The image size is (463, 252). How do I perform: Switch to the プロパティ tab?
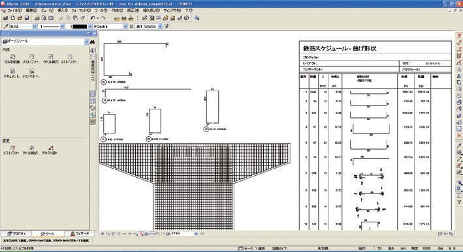coord(16,234)
